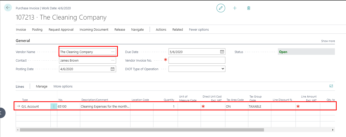Click the Type column header
This screenshot has width=346, height=137.
coord(25,100)
